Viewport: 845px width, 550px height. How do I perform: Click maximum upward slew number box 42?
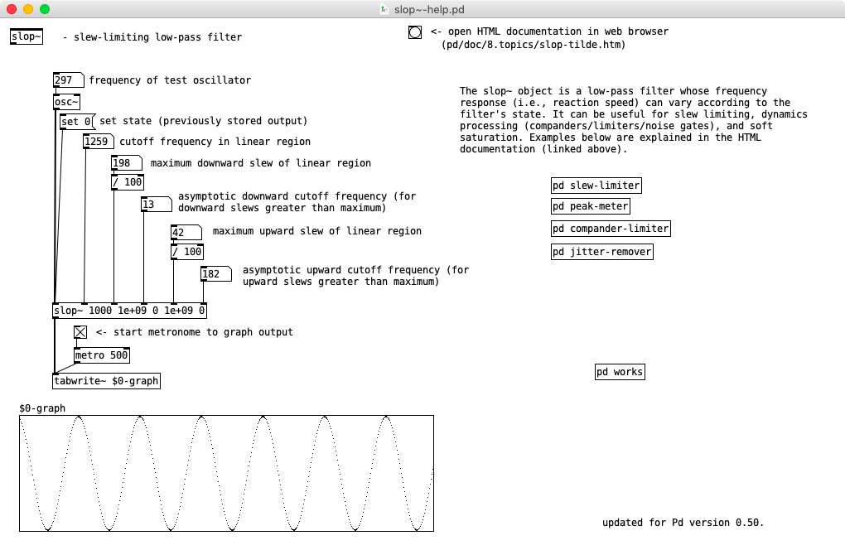click(186, 232)
